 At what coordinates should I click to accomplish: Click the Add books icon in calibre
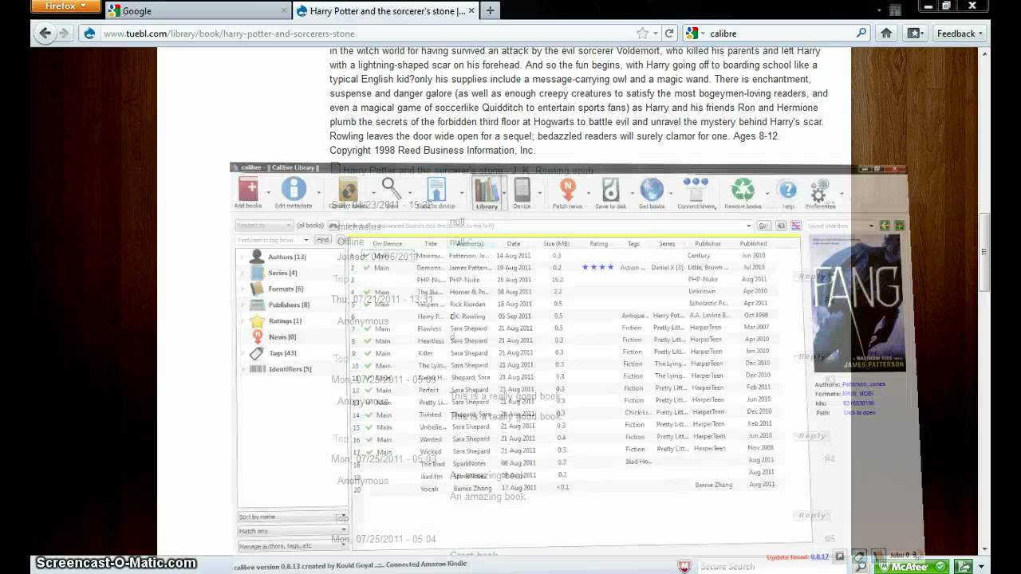pyautogui.click(x=248, y=190)
